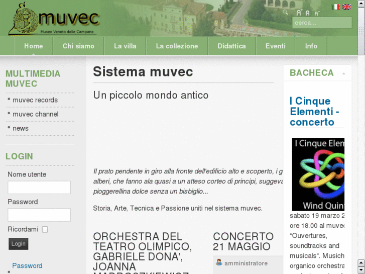The height and width of the screenshot is (274, 365).
Task: Open the Info menu
Action: pyautogui.click(x=311, y=46)
